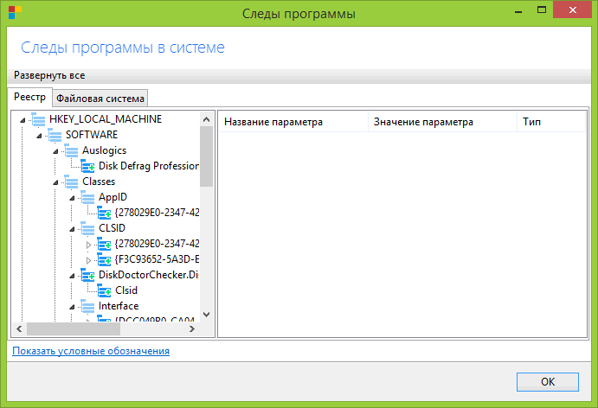Viewport: 598px width, 408px height.
Task: Click the Auslogics key icon
Action: [72, 150]
